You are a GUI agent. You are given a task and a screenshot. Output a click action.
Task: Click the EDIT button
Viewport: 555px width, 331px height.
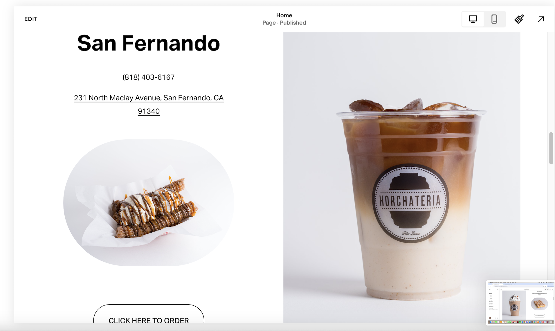point(31,19)
